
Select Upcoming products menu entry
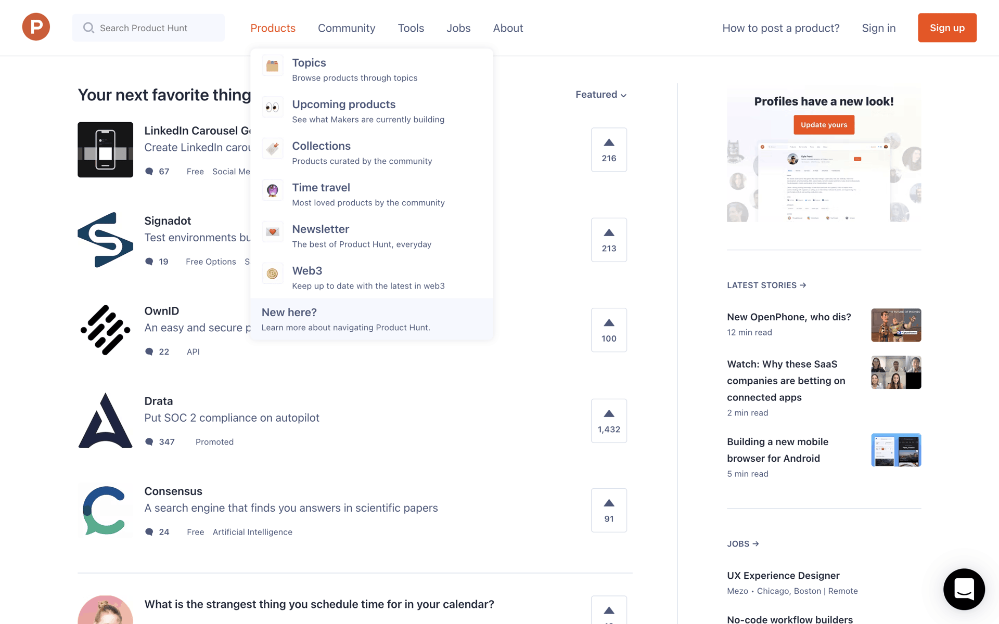point(372,111)
